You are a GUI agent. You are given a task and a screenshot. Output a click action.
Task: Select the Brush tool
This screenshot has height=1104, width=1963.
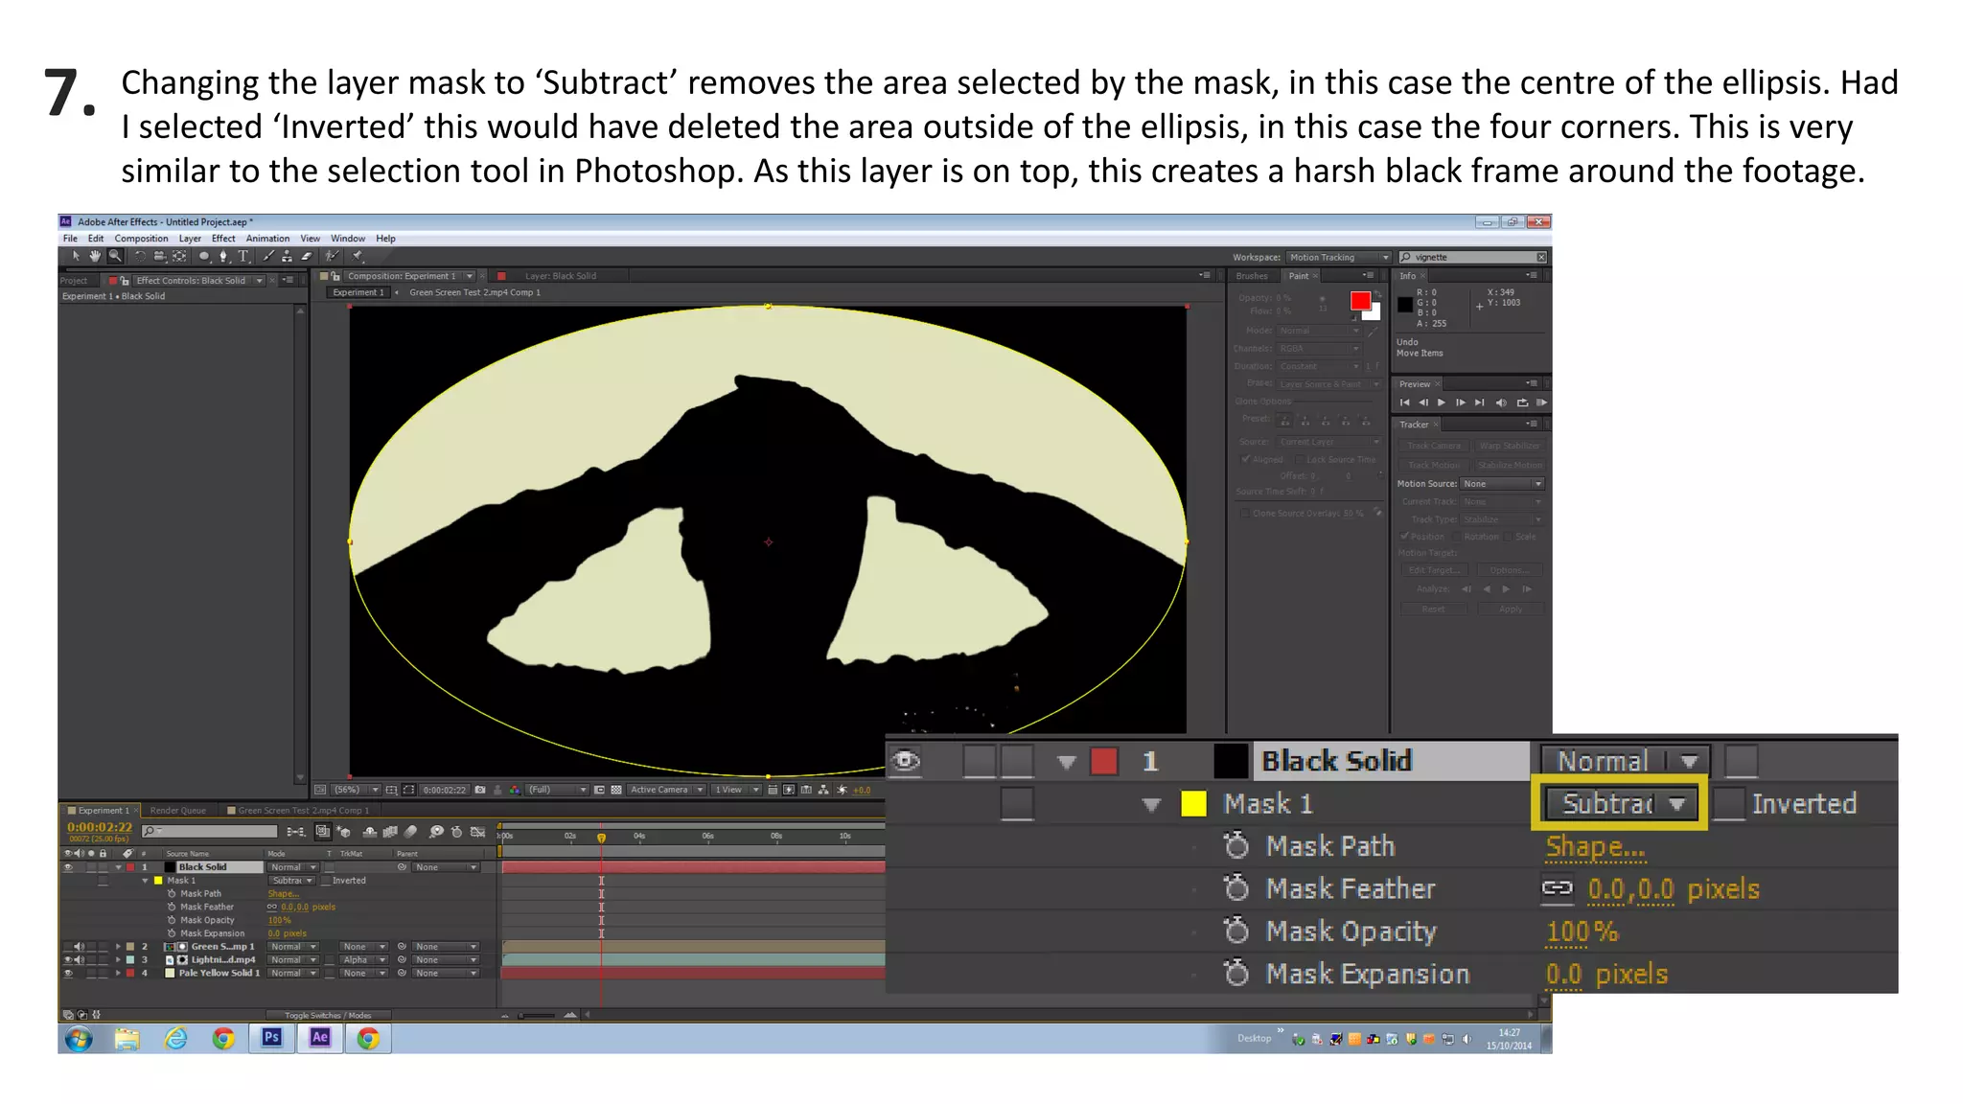click(x=269, y=256)
